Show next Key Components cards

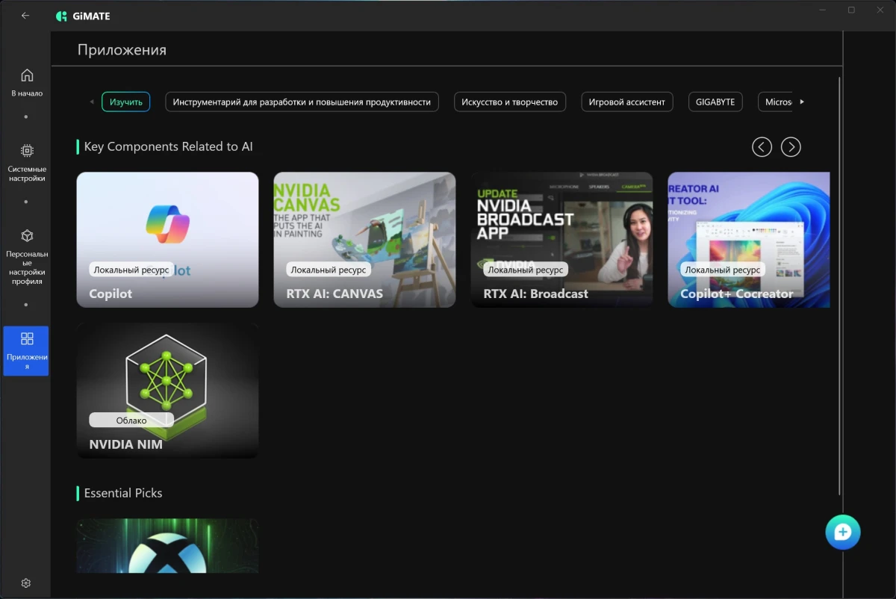[x=791, y=147]
